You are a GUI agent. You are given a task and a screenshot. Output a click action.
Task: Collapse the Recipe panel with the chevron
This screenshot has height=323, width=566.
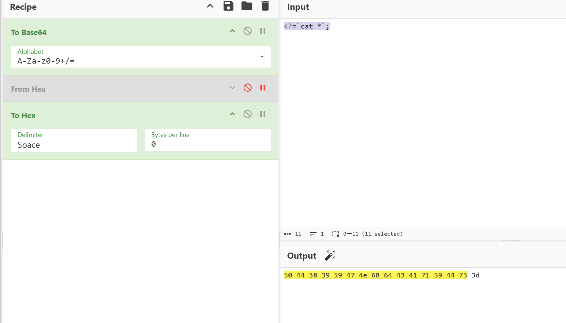[210, 6]
